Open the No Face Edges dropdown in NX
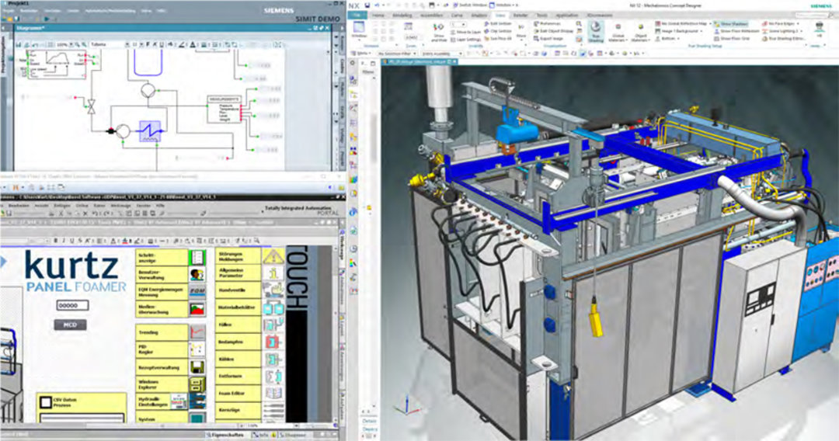839x441 pixels. click(780, 24)
